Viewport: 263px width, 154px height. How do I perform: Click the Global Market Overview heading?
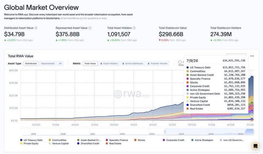pyautogui.click(x=41, y=7)
